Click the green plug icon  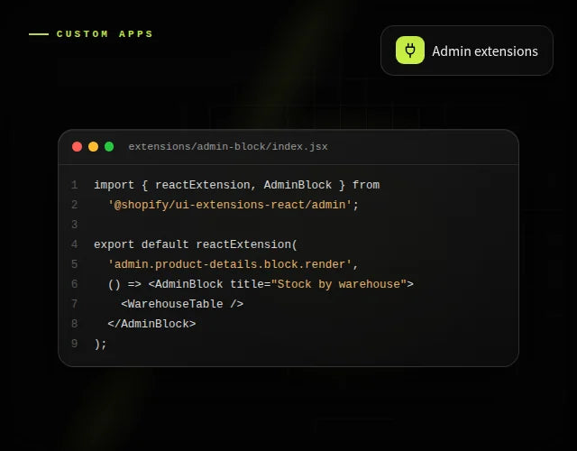pos(410,51)
